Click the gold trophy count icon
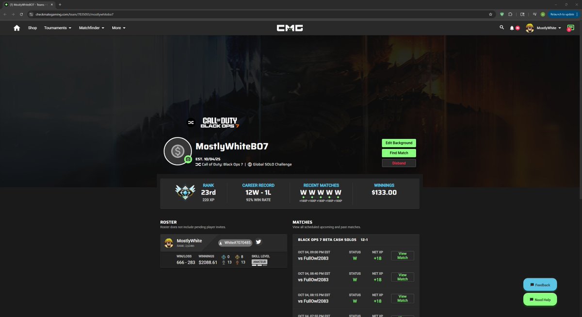Viewport: 582px width, 317px height. (x=237, y=257)
